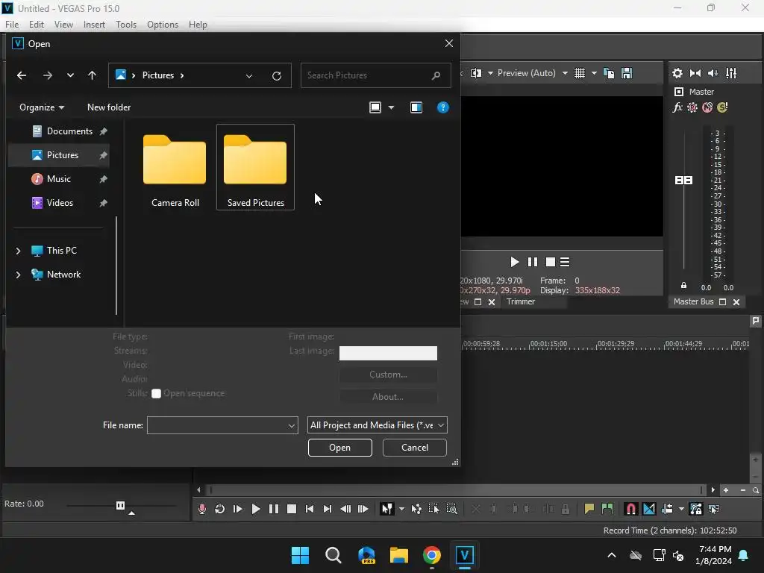Toggle Enable Snapping magnet icon

(x=631, y=509)
